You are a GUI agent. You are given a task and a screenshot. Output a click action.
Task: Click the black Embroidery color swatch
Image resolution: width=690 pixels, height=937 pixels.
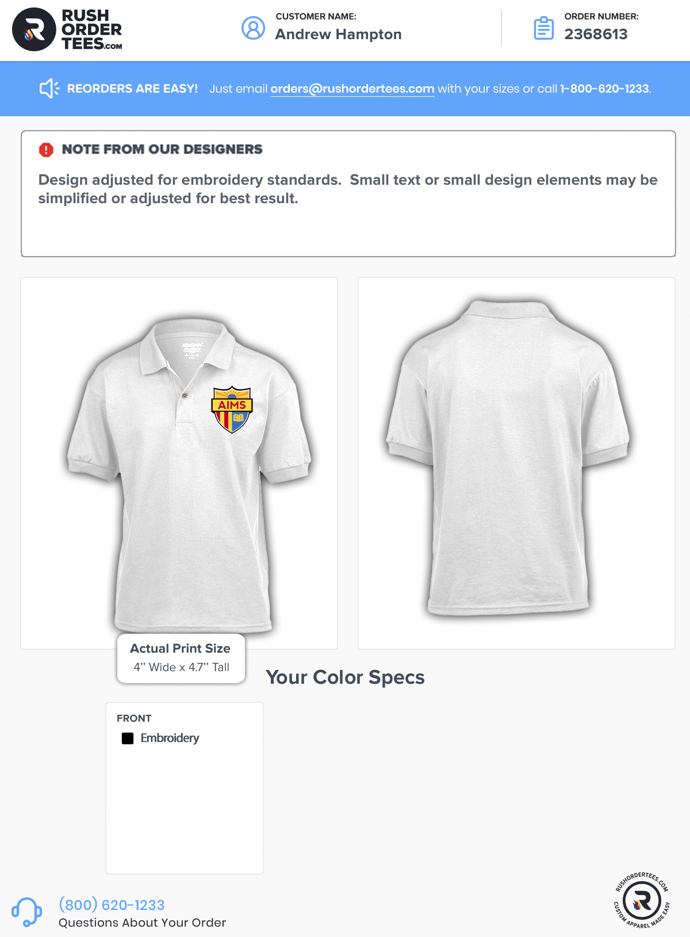pos(128,738)
